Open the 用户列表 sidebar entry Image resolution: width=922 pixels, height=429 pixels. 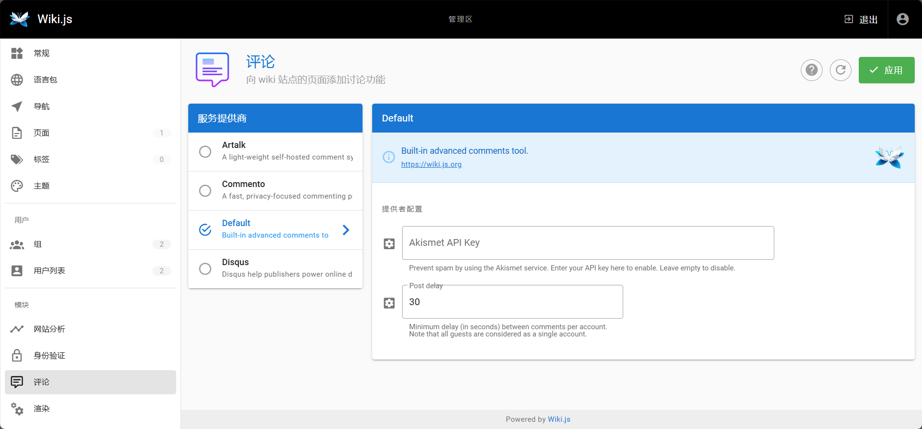click(49, 271)
